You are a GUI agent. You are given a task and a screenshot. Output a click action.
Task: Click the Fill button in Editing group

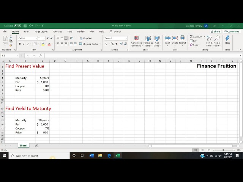194,41
